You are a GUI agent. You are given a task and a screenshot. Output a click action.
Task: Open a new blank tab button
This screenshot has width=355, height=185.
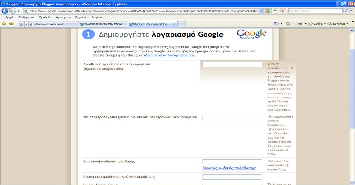tap(182, 24)
